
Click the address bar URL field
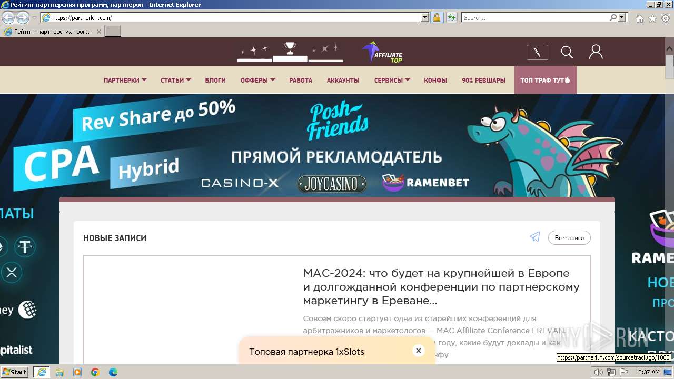tap(235, 17)
